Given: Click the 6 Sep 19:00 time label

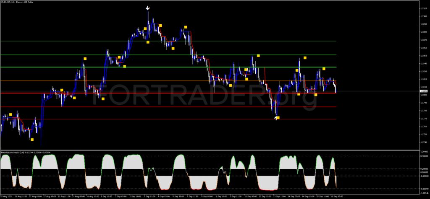Looking at the screenshot, I should tap(178, 196).
